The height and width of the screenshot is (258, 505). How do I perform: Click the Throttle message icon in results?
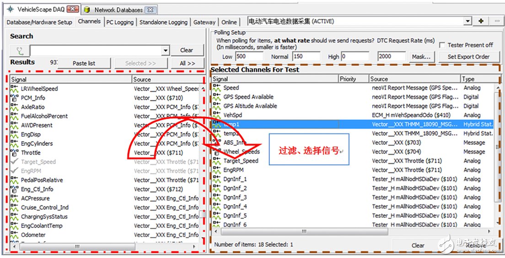14,153
